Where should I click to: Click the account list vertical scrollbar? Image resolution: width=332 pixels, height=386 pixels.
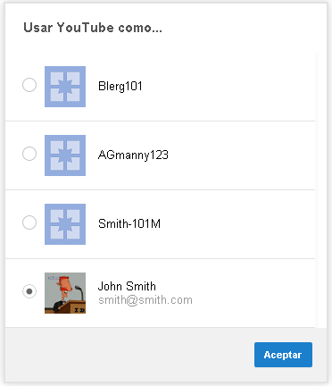317,190
